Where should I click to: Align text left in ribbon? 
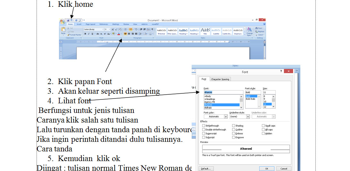pyautogui.click(x=125, y=34)
